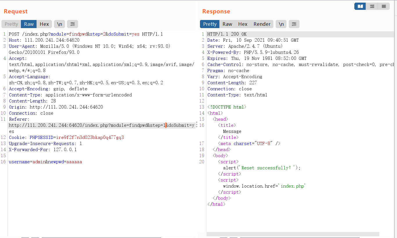
Task: Select combined tabbed layout icon
Action: tap(384, 6)
